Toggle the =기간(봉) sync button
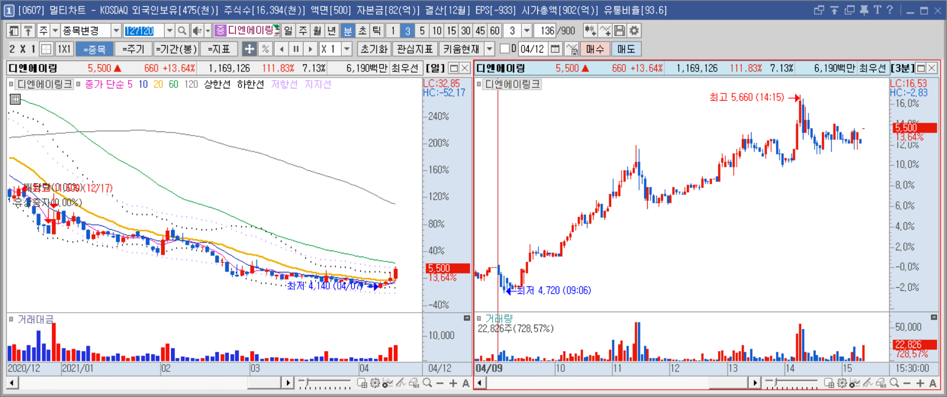Image resolution: width=947 pixels, height=397 pixels. pyautogui.click(x=176, y=49)
